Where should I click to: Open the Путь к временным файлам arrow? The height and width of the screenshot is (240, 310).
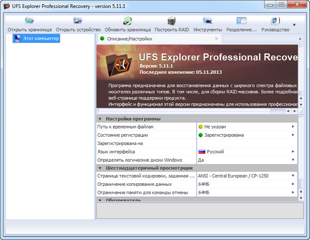coord(293,126)
